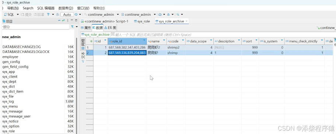Switch to grid view via 网格 side tab
This screenshot has height=134, width=336.
click(x=83, y=44)
